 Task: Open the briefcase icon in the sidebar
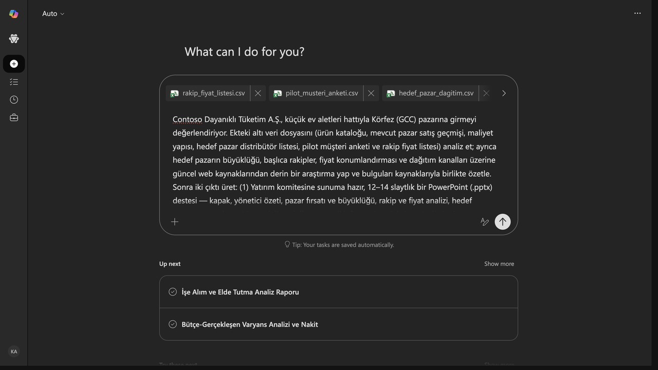(14, 118)
